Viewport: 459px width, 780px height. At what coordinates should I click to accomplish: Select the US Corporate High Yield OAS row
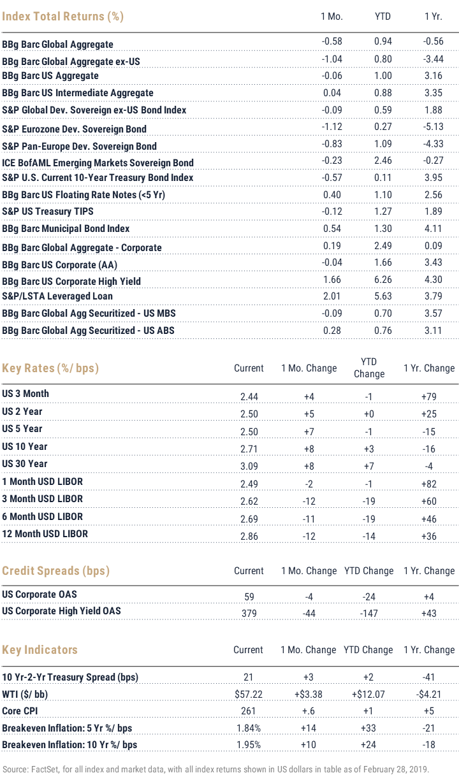[229, 612]
